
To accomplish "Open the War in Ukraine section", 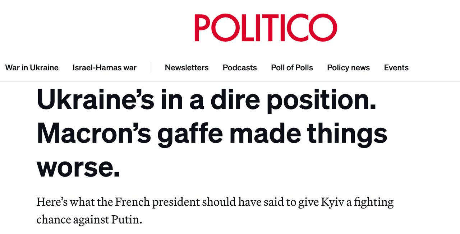I will (32, 67).
